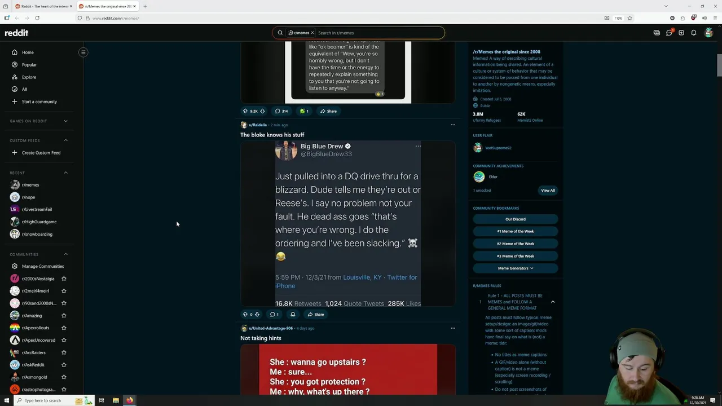Screen dimensions: 722x406
Task: Collapse the Recent section
Action: (65, 173)
